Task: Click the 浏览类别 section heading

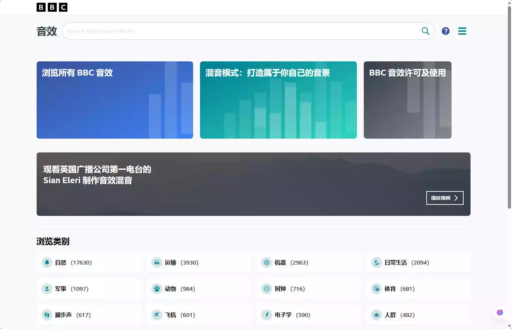Action: (53, 241)
